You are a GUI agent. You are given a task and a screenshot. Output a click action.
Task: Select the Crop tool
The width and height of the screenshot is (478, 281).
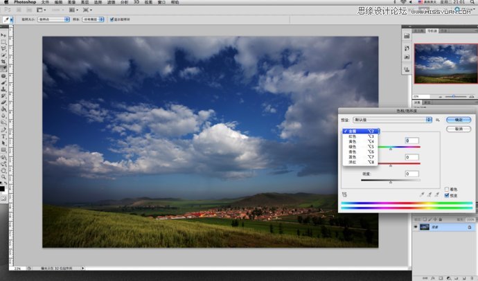click(4, 62)
